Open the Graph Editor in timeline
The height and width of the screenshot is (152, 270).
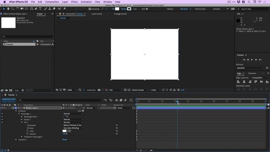[131, 100]
